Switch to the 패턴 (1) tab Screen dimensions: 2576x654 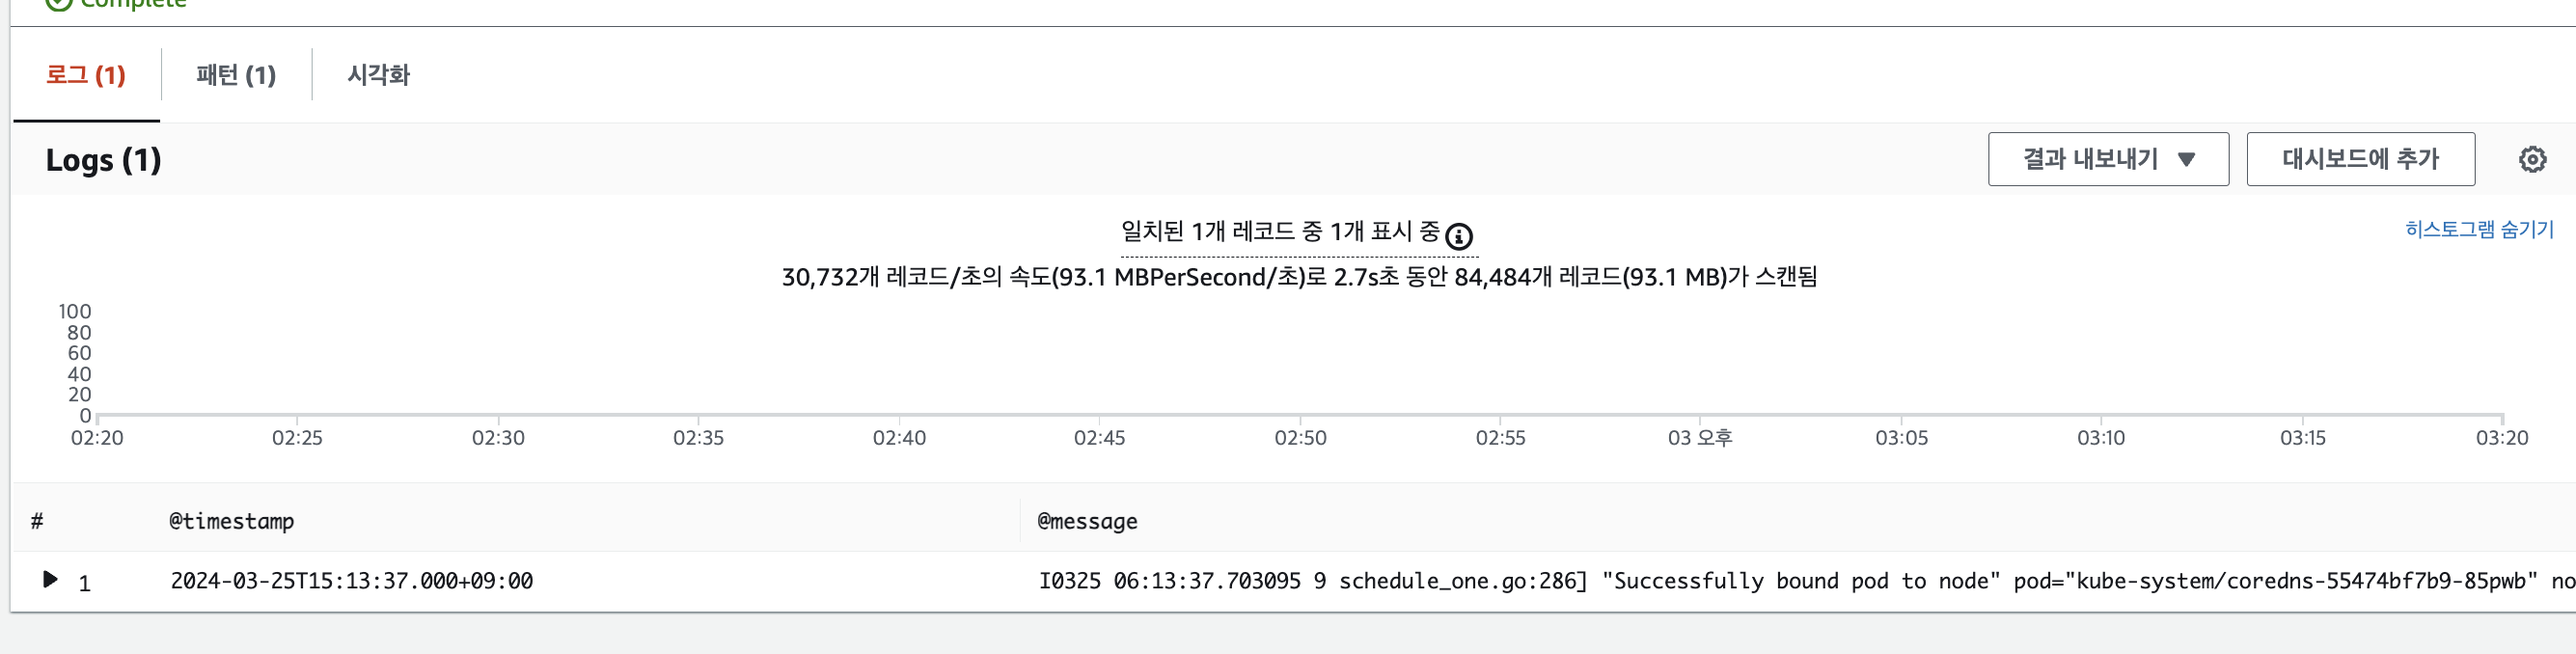click(236, 75)
